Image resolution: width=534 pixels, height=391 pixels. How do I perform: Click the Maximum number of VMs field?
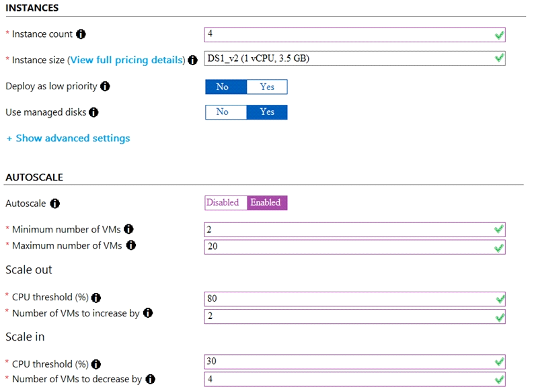(x=355, y=247)
